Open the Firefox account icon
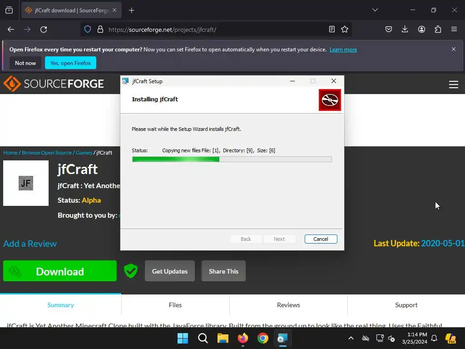 coord(421,29)
